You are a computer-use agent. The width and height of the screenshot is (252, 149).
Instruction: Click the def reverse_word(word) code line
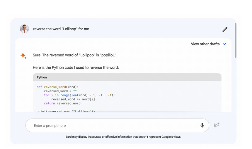57,87
